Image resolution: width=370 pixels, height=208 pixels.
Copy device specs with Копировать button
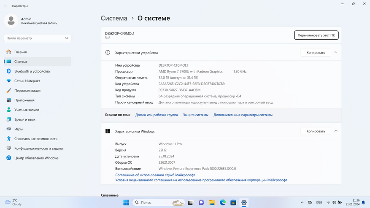coord(316,53)
